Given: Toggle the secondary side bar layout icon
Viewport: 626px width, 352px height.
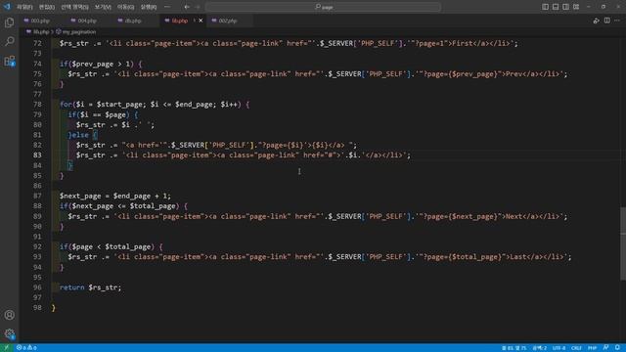Looking at the screenshot, I should pos(566,7).
